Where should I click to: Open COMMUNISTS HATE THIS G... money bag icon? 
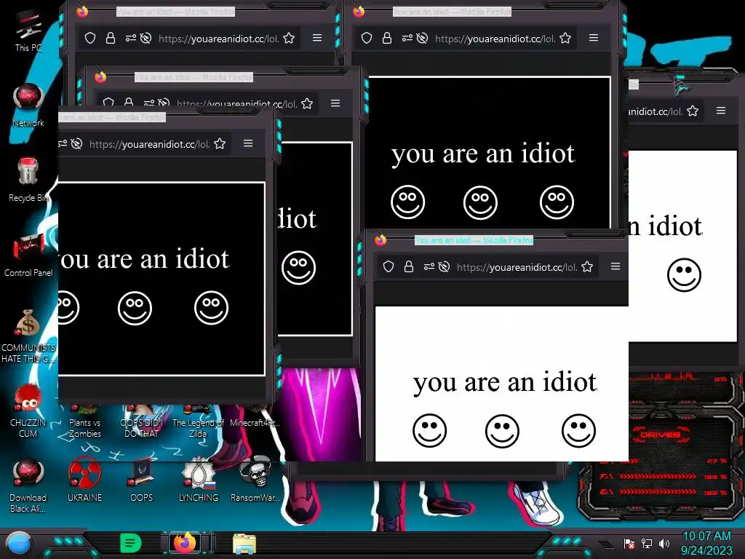point(28,335)
